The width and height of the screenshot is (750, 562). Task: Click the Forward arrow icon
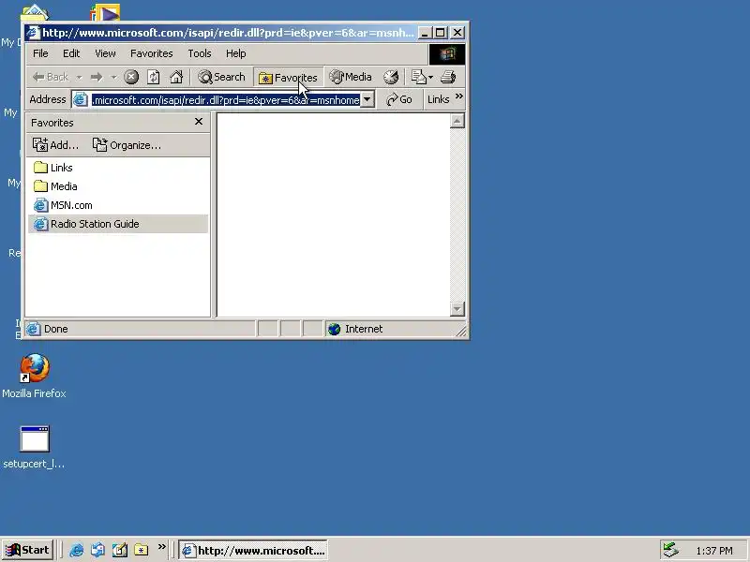pyautogui.click(x=97, y=77)
